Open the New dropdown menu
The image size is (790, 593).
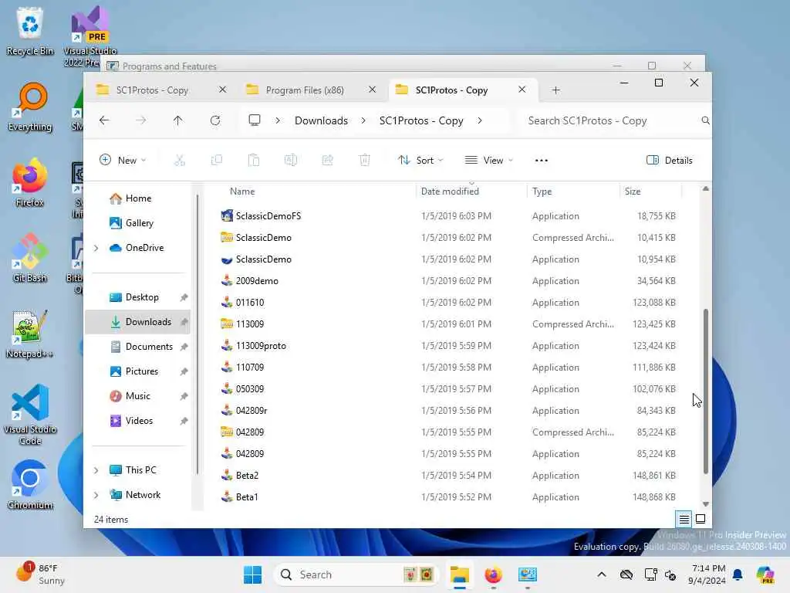[123, 161]
